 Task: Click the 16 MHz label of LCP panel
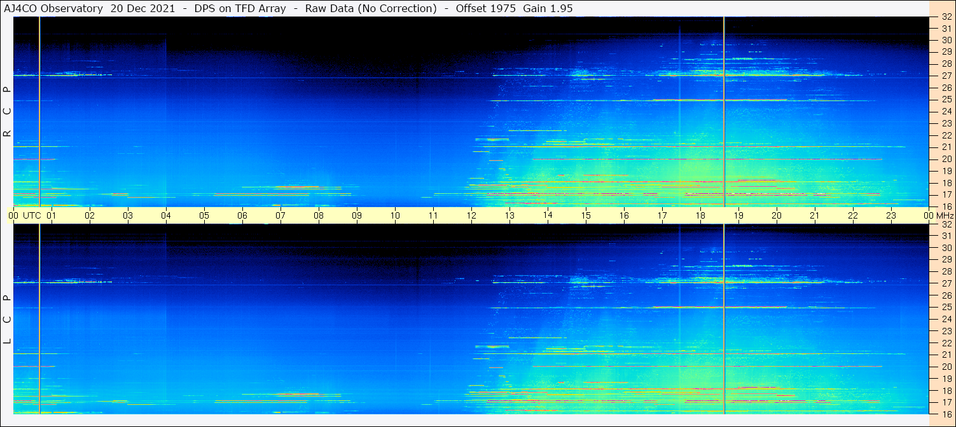946,414
